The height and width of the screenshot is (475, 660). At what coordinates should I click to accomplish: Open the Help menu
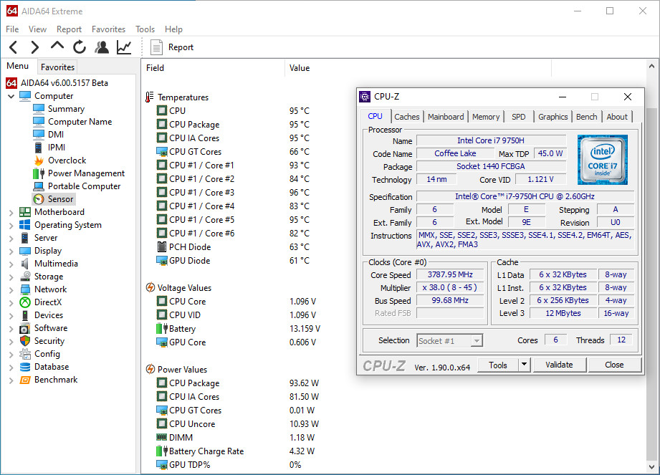(173, 29)
